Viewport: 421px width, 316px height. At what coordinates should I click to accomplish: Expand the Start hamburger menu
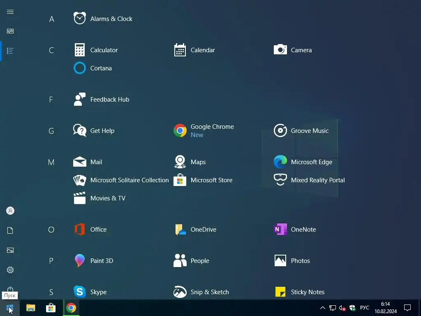[x=10, y=12]
